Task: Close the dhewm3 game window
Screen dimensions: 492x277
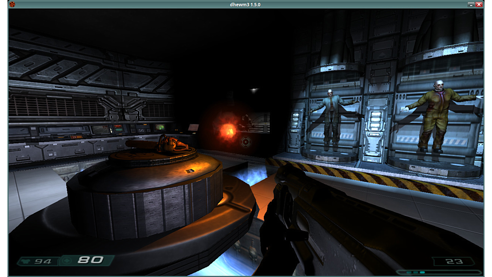Action: click(x=479, y=4)
